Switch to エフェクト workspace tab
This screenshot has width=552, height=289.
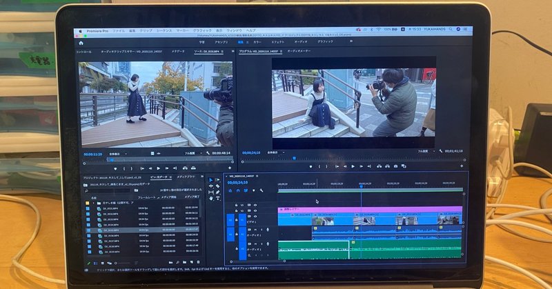tap(278, 42)
